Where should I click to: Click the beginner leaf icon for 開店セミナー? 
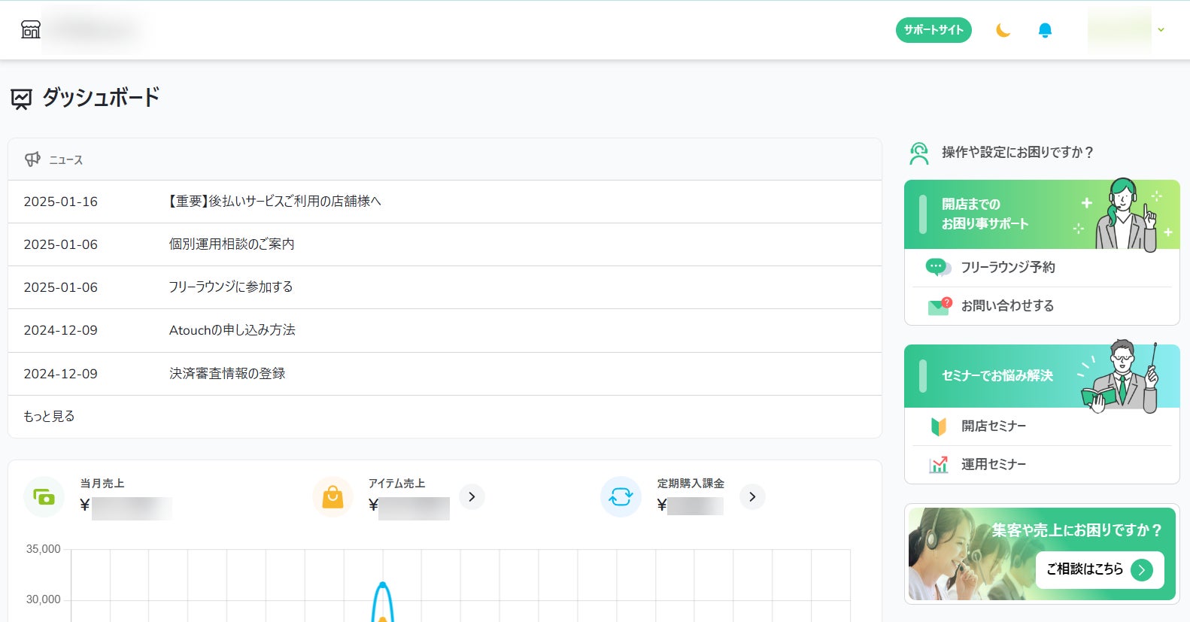938,426
